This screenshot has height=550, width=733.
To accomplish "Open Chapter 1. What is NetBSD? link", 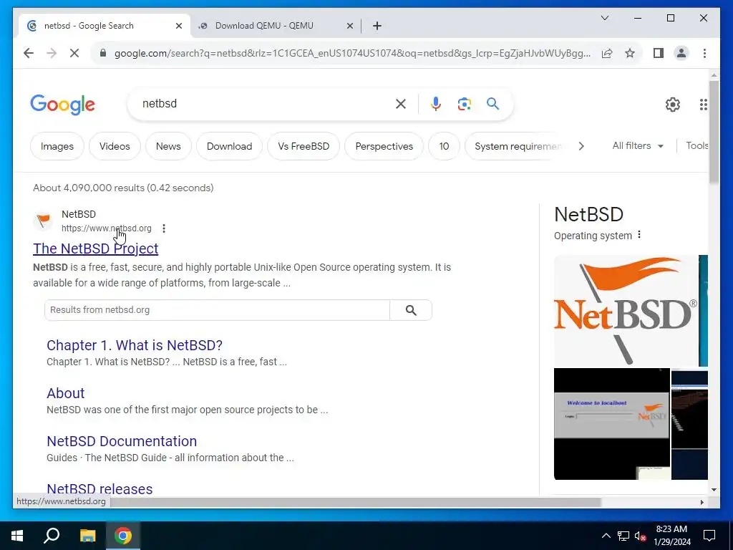I will [x=135, y=345].
